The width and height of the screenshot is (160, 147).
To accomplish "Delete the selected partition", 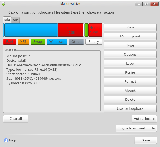I will (x=130, y=99).
